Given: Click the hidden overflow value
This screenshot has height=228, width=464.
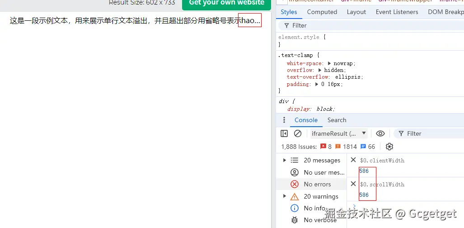Looking at the screenshot, I should click(335, 70).
